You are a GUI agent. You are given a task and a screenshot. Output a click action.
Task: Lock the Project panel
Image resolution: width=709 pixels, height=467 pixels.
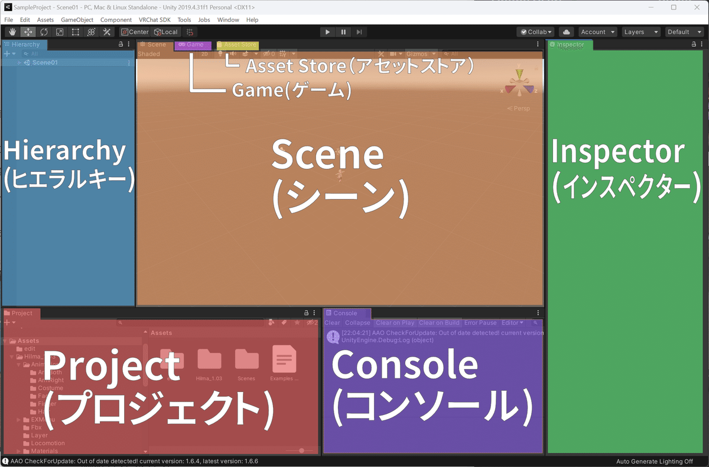point(306,313)
